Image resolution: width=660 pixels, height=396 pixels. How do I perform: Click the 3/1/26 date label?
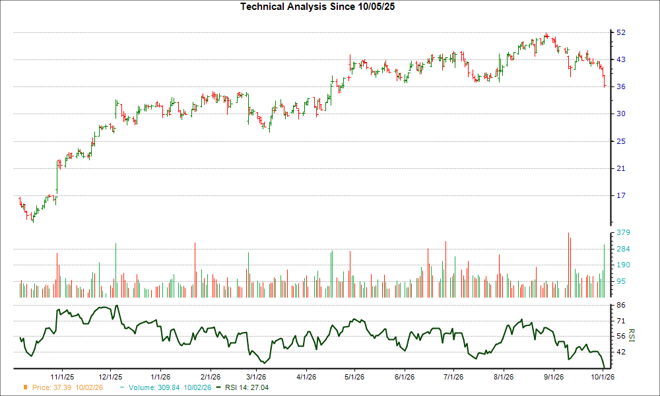coord(256,377)
